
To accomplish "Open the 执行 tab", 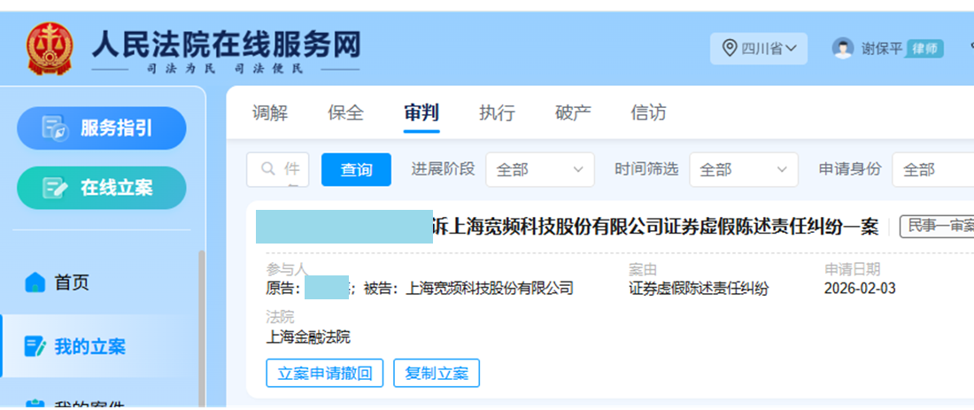I will (x=497, y=113).
